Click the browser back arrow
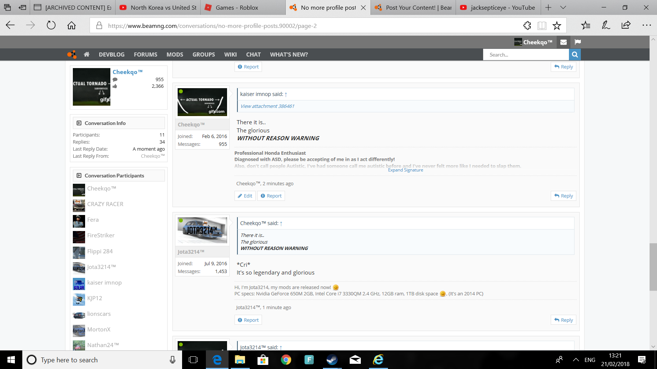This screenshot has width=657, height=369. [10, 25]
